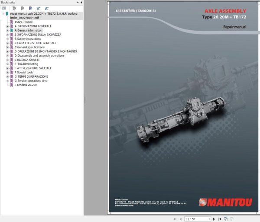
Task: Open B Safety instructions bookmark
Action: (28, 39)
